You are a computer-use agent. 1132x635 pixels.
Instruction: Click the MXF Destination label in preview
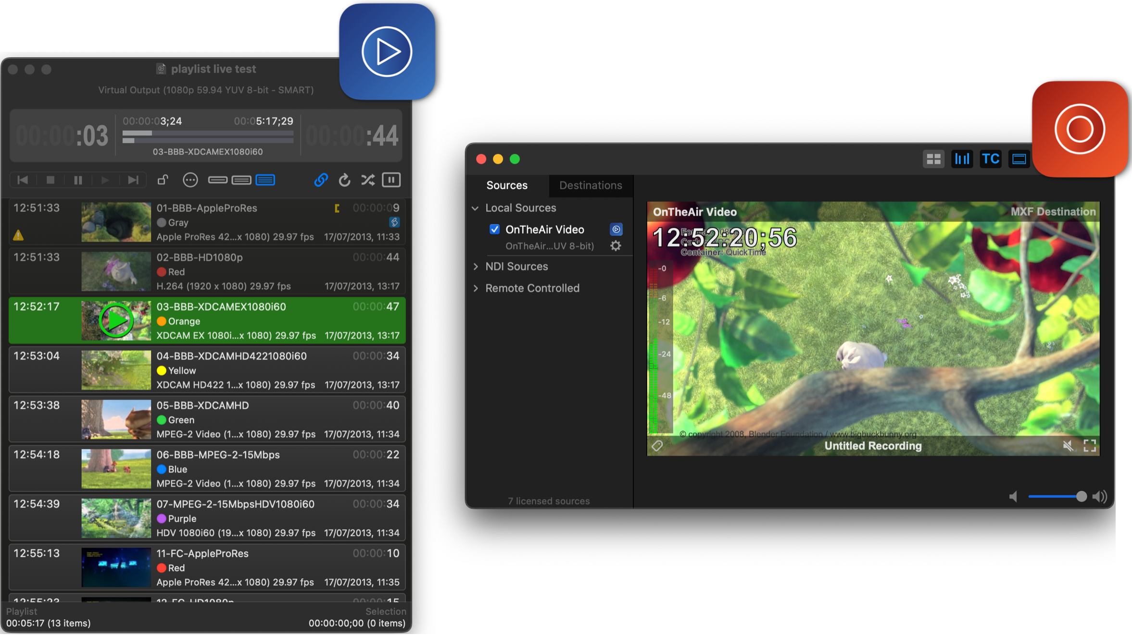click(x=1053, y=212)
